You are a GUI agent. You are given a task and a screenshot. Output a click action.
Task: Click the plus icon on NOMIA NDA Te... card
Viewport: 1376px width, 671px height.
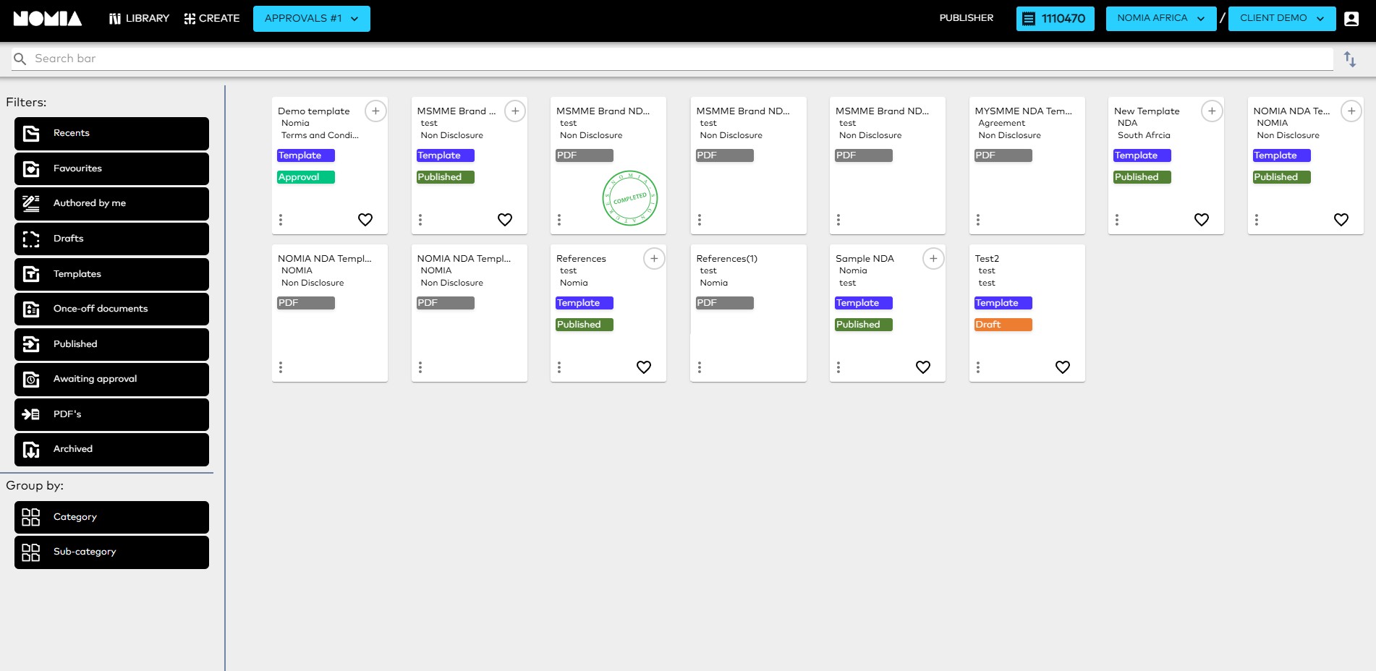pos(1351,111)
